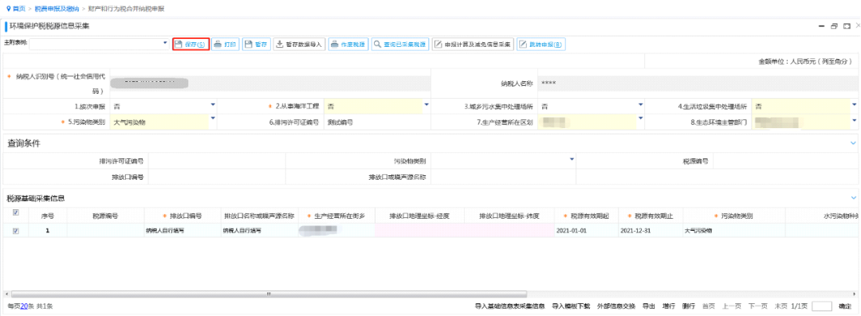861x316 pixels.
Task: Click the 生产经营所在街乡 column header
Action: [336, 216]
